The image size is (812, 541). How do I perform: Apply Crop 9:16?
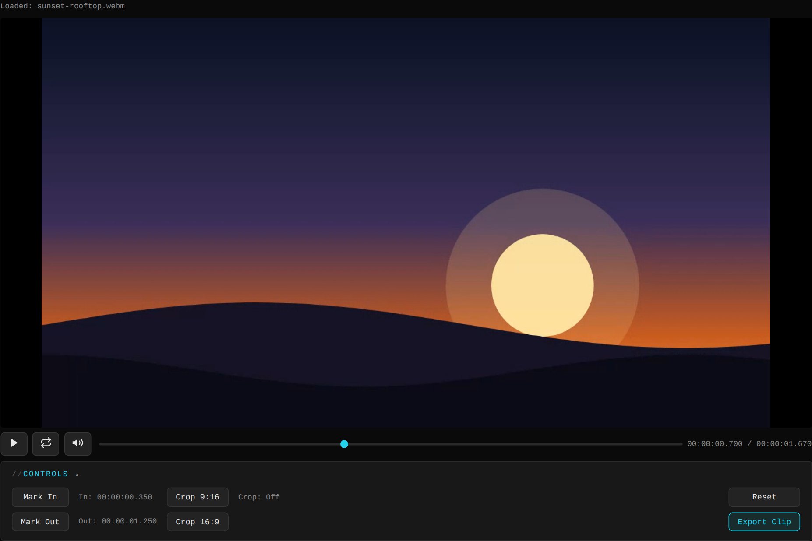[198, 497]
